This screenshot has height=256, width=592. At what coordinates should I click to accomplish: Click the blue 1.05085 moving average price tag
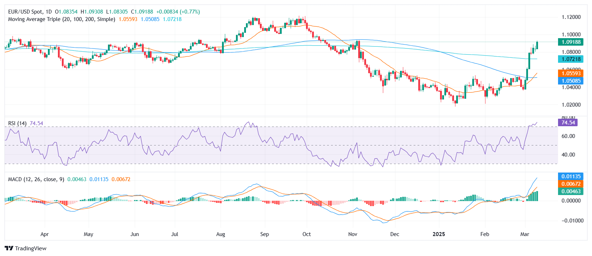[571, 81]
